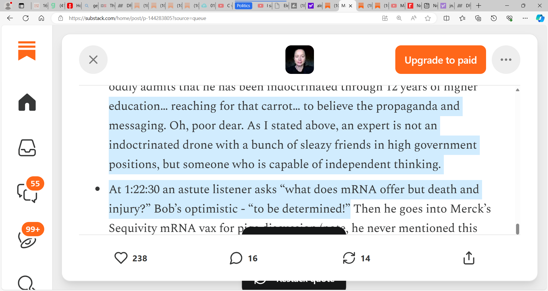Open the Inbox tray icon in the sidebar
This screenshot has width=548, height=291.
click(27, 148)
